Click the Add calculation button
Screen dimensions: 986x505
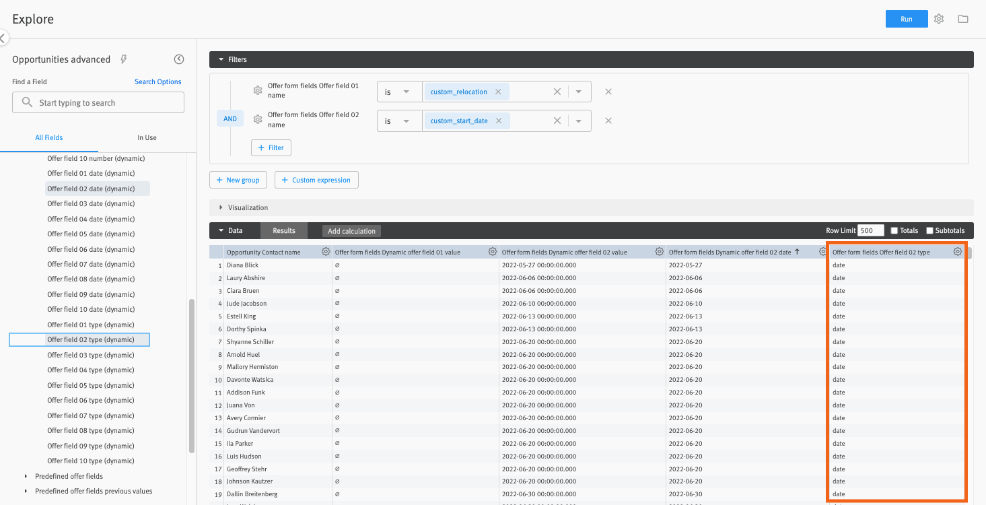click(351, 231)
